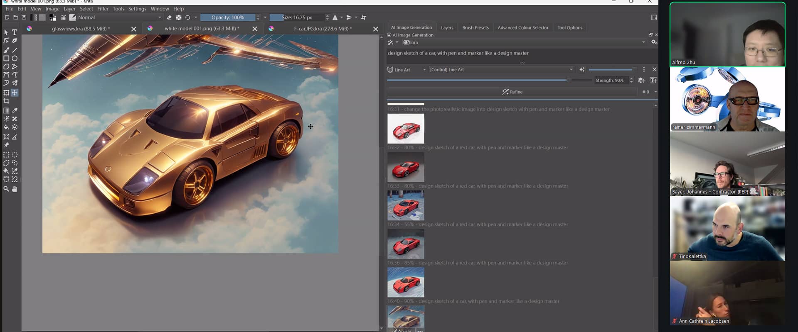The width and height of the screenshot is (798, 332).
Task: Select the Text tool
Action: [15, 32]
